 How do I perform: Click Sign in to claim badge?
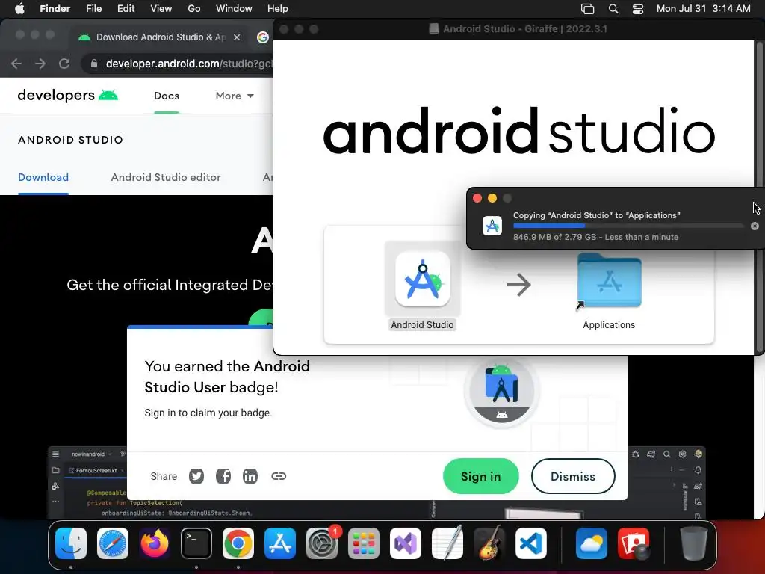click(x=480, y=476)
